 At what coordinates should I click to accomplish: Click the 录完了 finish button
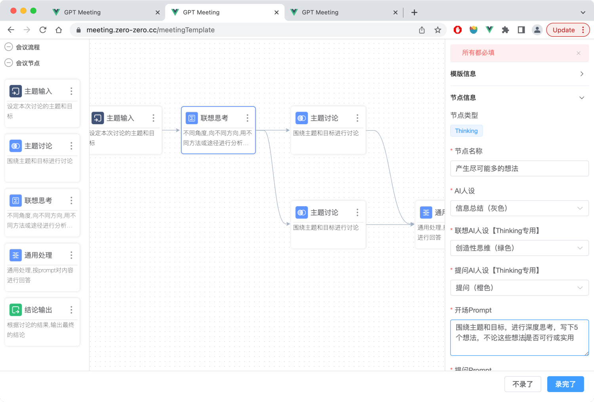pos(565,384)
